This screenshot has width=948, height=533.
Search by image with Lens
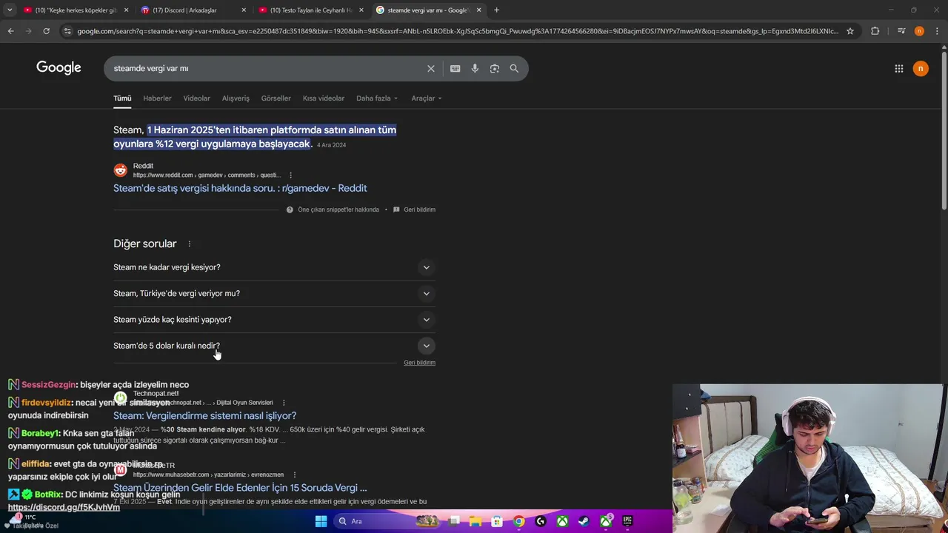click(494, 68)
